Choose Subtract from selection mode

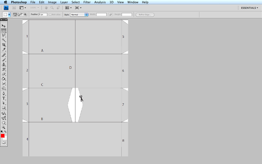click(22, 14)
